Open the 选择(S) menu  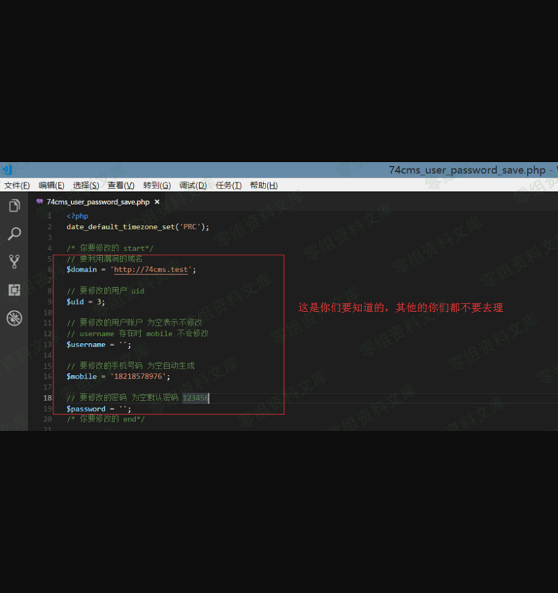86,185
